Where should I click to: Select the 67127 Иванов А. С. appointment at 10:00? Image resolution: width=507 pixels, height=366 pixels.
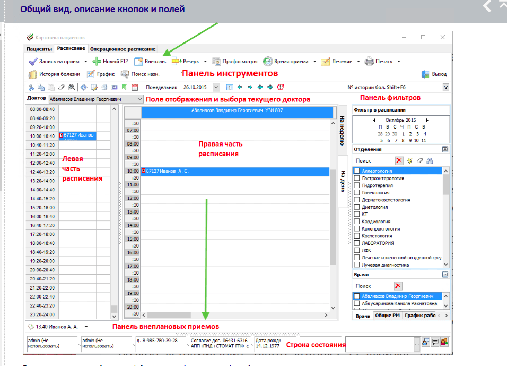coord(235,171)
